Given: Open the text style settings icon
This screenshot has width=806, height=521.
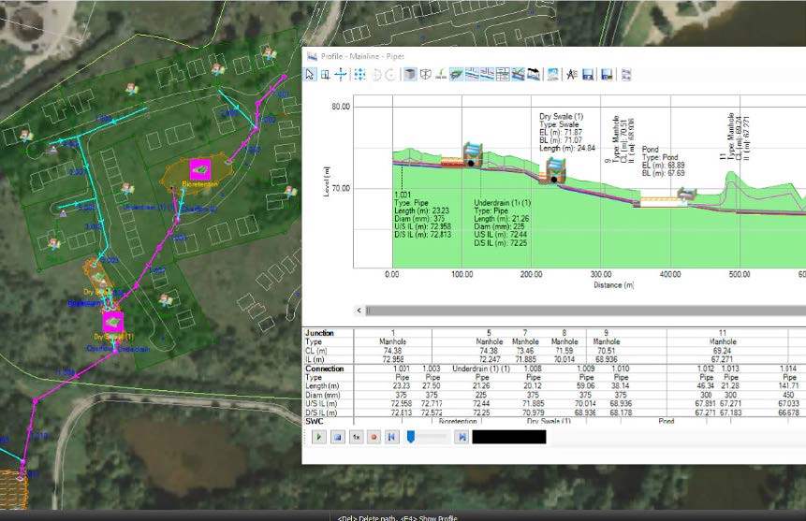Looking at the screenshot, I should pos(570,75).
